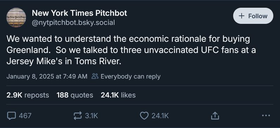280x128 pixels.
Task: Like the post with the heart icon
Action: 144,116
